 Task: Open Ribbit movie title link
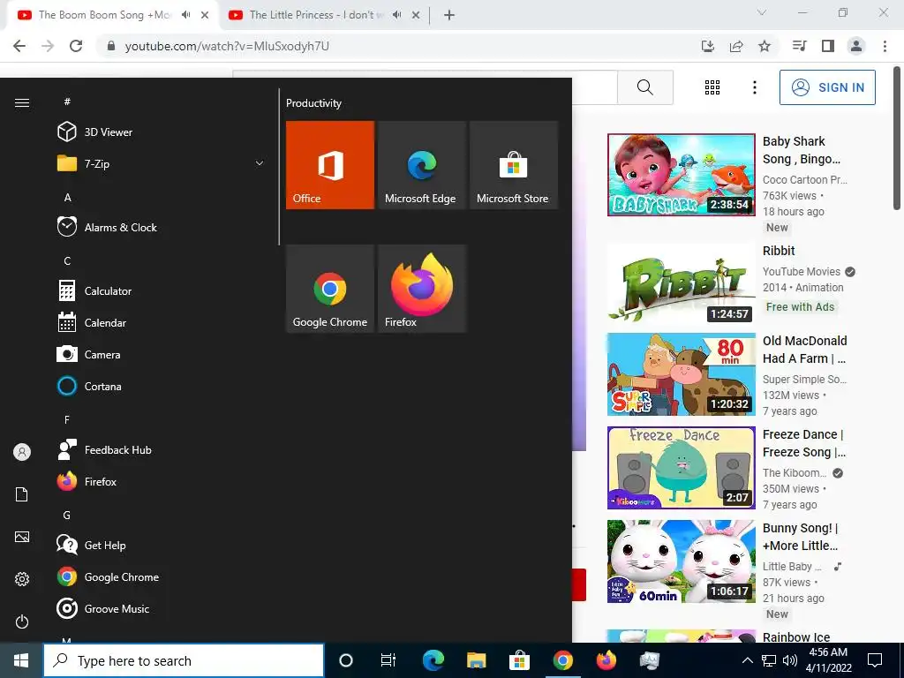click(779, 251)
